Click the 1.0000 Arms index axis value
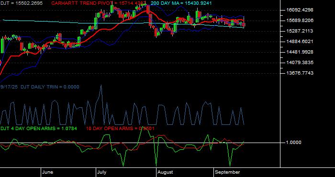This screenshot has height=177, width=335. (x=293, y=143)
